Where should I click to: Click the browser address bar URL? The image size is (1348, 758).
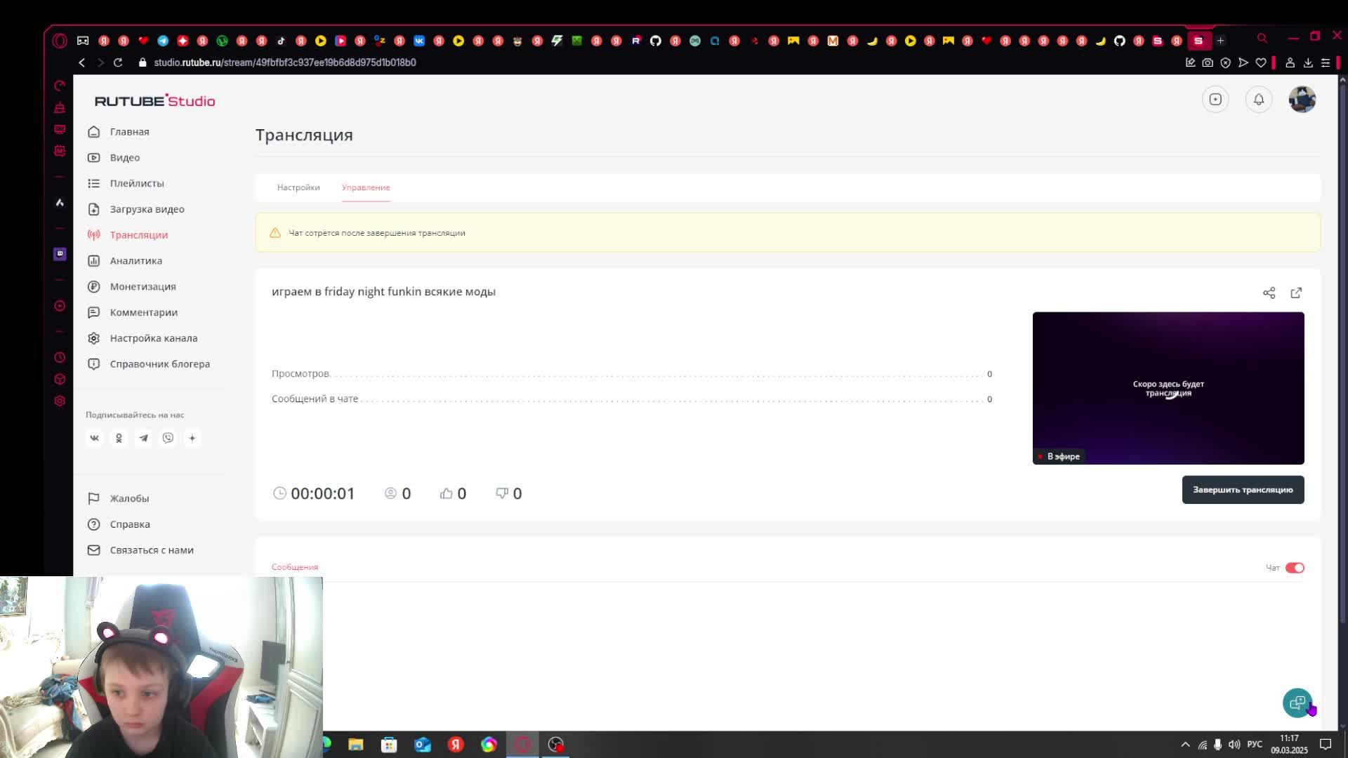coord(284,62)
